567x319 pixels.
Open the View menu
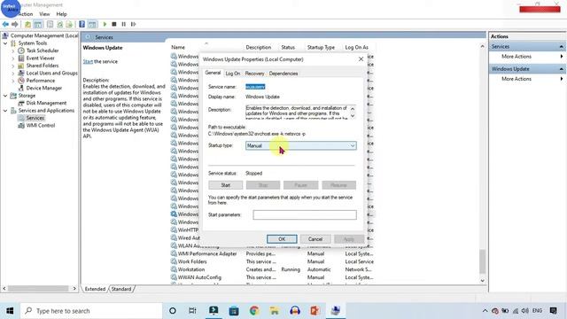(x=44, y=14)
